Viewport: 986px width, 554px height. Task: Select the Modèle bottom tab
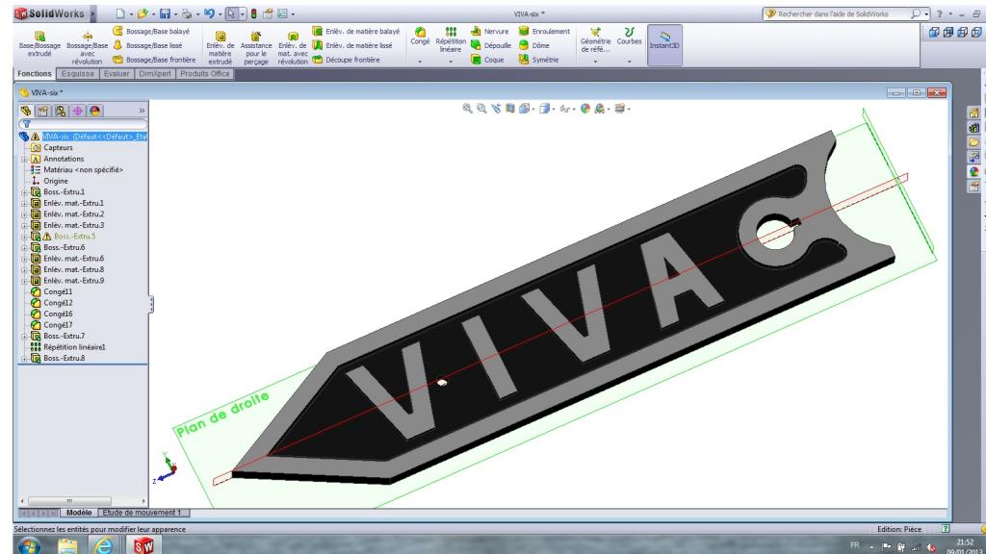79,513
